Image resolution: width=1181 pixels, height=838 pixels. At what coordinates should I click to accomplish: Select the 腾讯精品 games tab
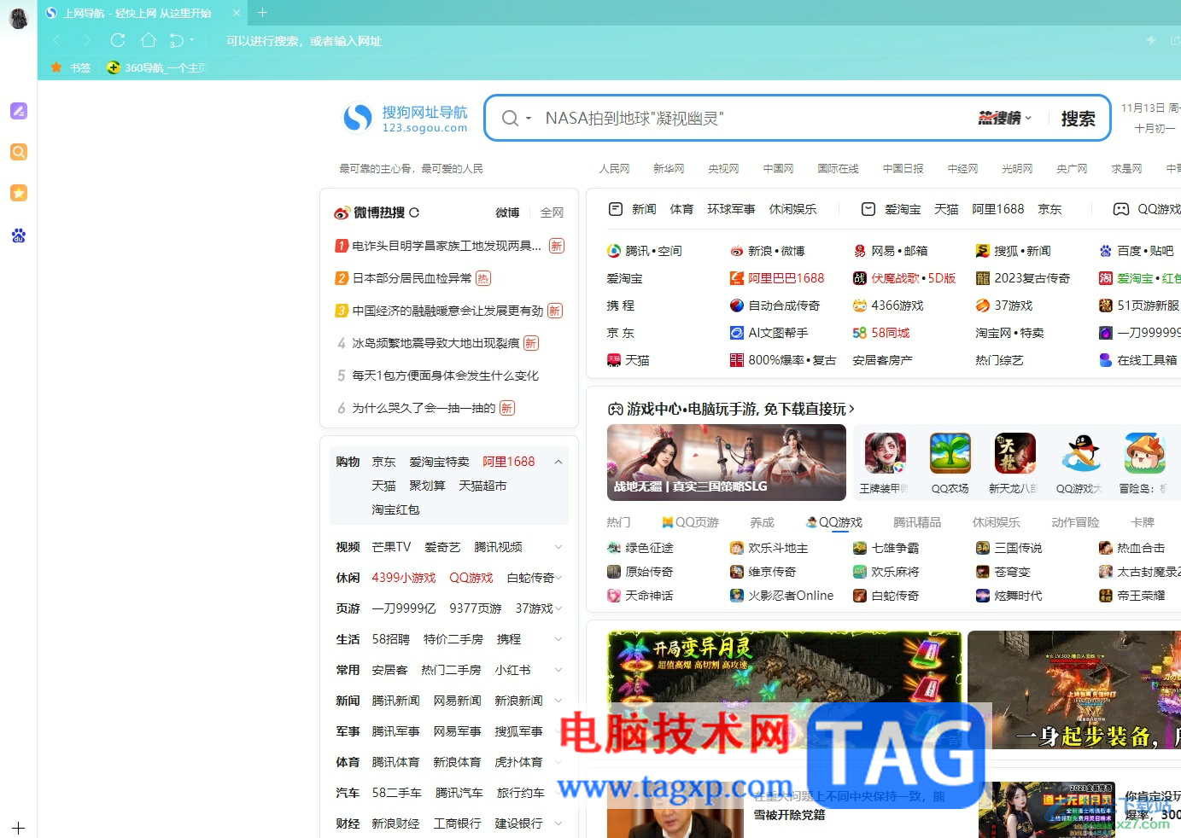pos(917,522)
